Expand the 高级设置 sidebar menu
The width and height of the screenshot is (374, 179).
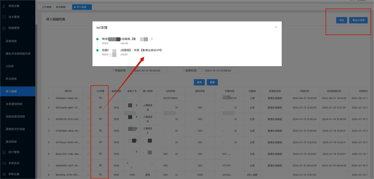point(17,6)
